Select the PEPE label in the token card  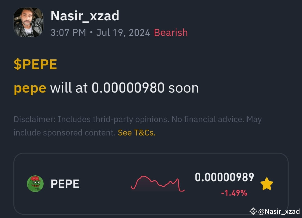[x=65, y=183]
